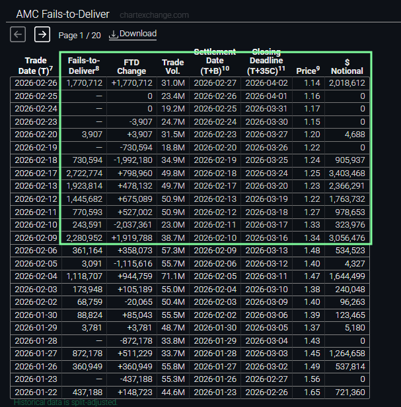Select notional value 3,056,476
Image resolution: width=401 pixels, height=407 pixels.
click(347, 237)
